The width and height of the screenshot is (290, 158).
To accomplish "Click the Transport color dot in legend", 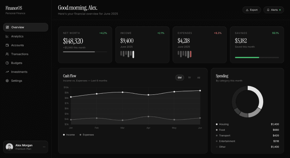I will coord(217,135).
